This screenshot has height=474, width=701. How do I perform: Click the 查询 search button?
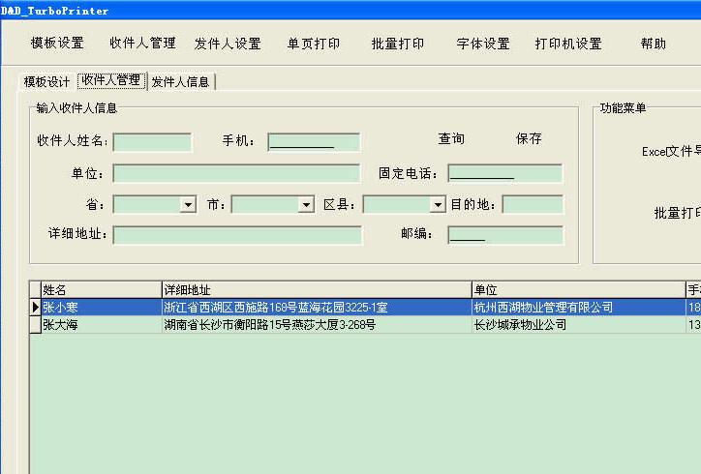tap(451, 139)
